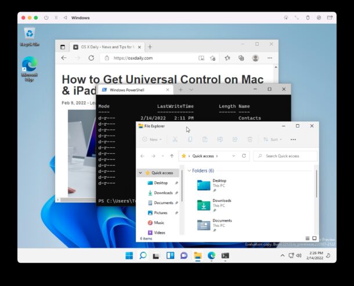This screenshot has width=354, height=286.
Task: Open Edge favorites star icon
Action: pos(227,58)
